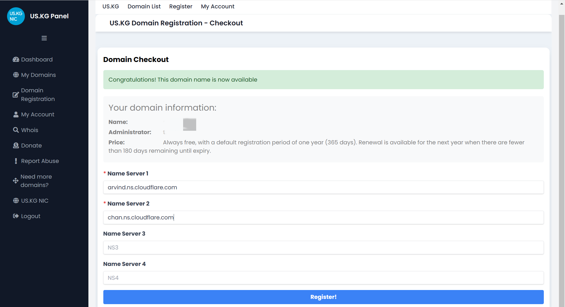Go to My Account top menu
Viewport: 565px width, 307px height.
218,7
